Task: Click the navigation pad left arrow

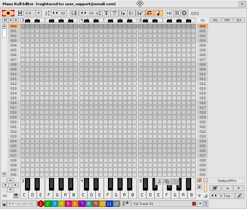Action: (5, 185)
